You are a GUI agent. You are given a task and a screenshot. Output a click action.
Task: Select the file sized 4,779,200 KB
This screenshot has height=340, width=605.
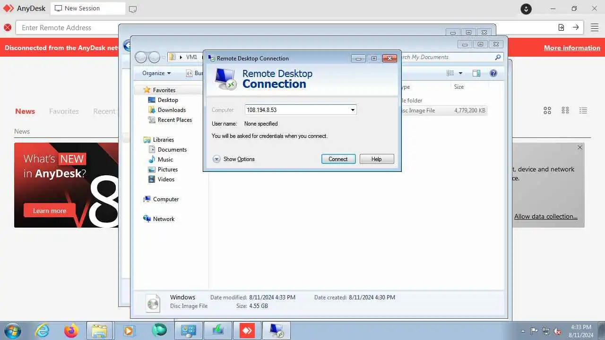[x=470, y=110]
